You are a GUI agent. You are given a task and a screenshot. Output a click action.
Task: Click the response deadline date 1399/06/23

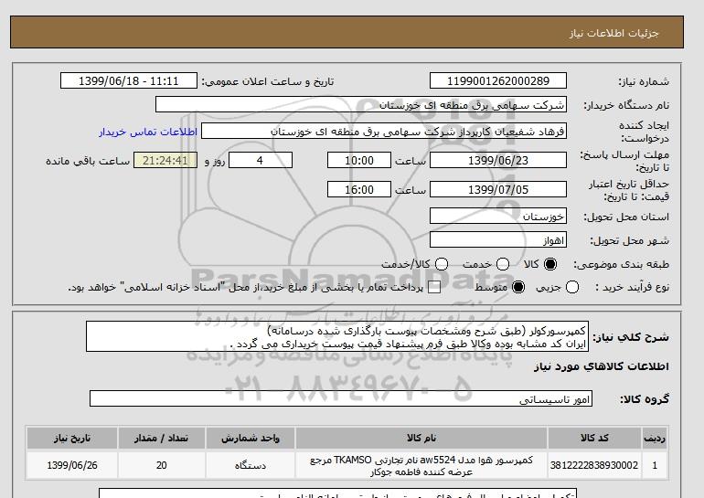(498, 160)
